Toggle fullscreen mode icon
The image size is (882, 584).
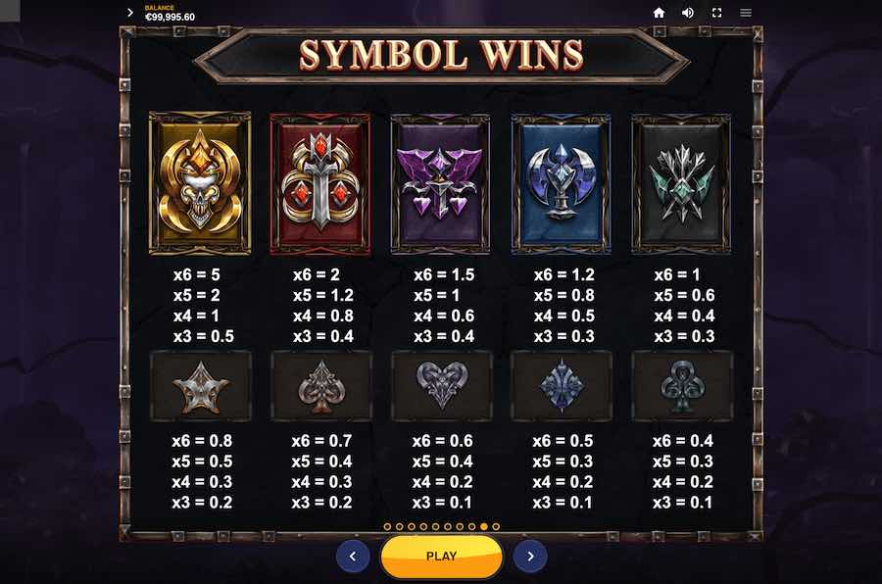coord(716,13)
